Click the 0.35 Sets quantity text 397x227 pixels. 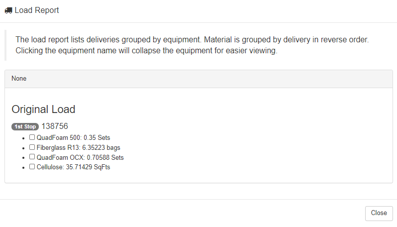click(100, 137)
